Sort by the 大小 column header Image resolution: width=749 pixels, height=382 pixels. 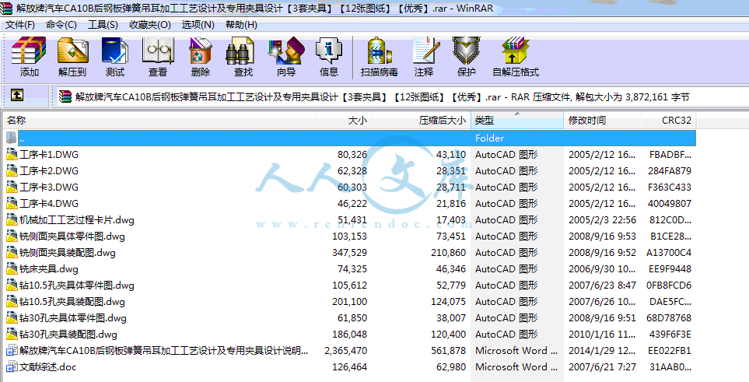point(345,121)
